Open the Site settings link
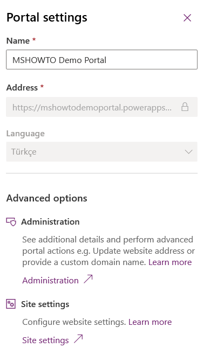The height and width of the screenshot is (355, 203). pyautogui.click(x=45, y=340)
